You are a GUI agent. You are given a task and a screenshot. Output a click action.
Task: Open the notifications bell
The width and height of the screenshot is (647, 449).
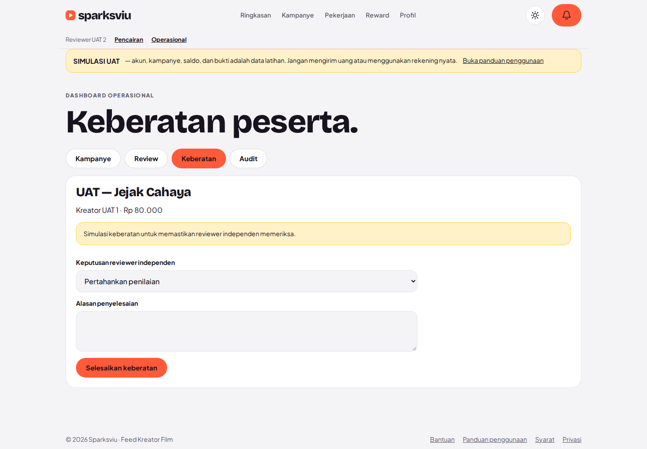[567, 15]
